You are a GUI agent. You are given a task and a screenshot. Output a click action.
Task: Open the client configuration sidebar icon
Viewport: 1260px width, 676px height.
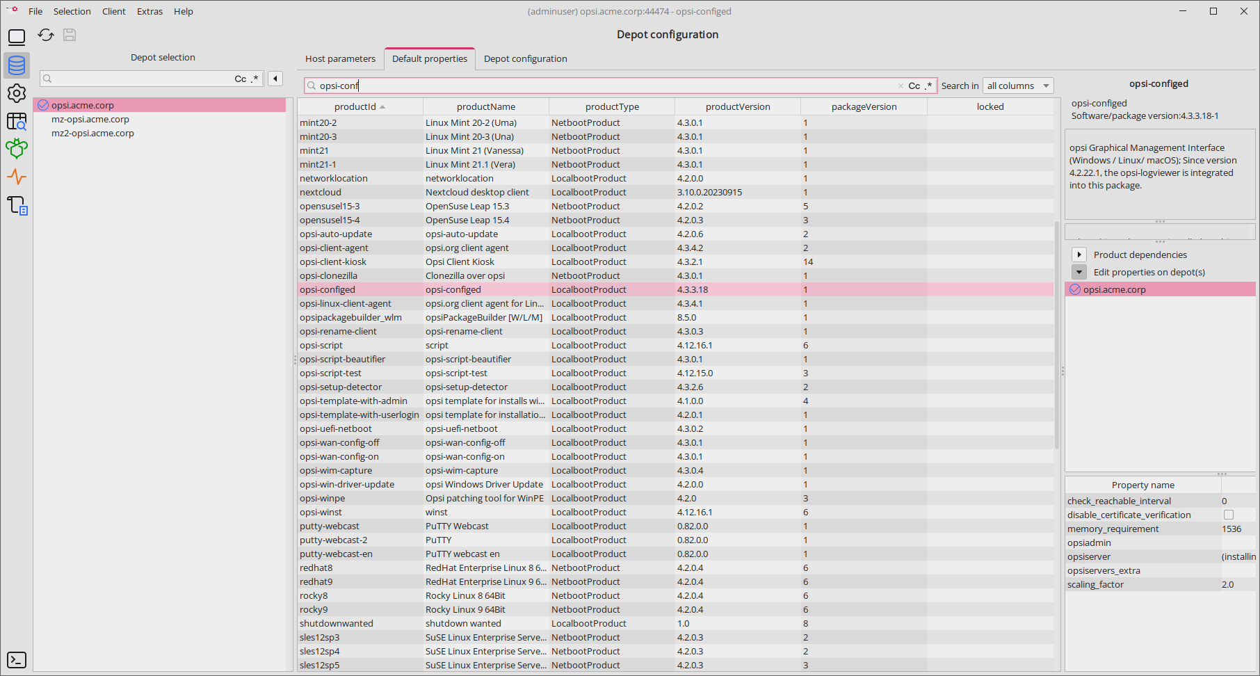tap(17, 38)
